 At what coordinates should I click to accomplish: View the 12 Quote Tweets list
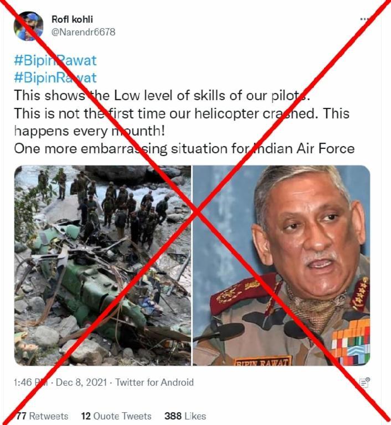point(116,416)
